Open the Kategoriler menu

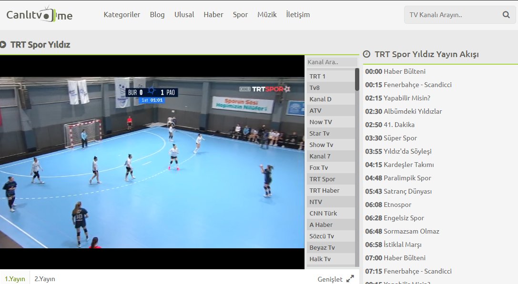point(122,15)
